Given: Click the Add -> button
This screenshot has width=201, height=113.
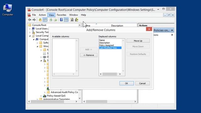Looking at the screenshot, I should pos(89,49).
